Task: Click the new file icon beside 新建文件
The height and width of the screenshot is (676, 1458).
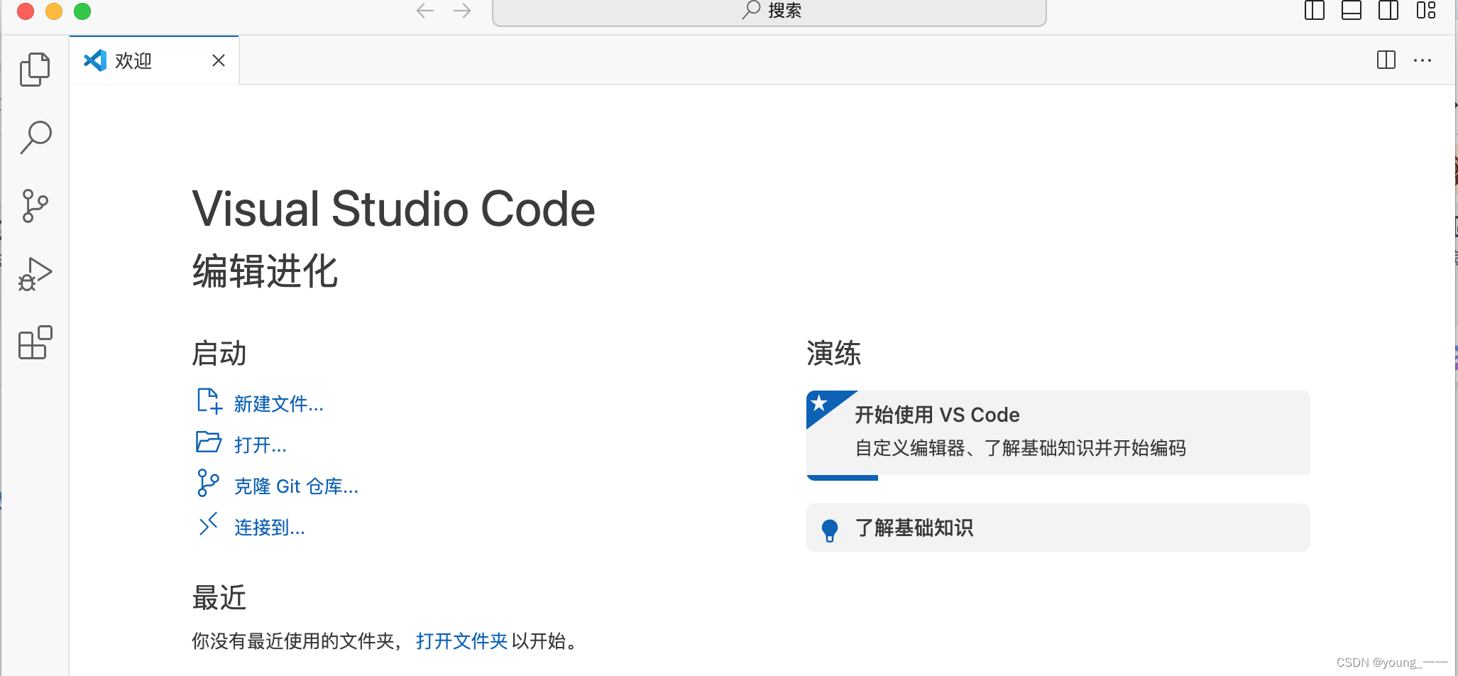Action: pos(209,401)
